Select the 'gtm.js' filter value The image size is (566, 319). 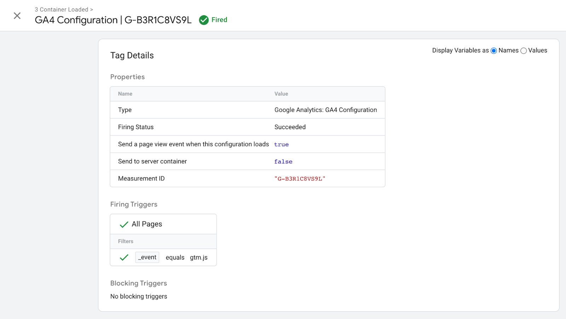tap(199, 257)
